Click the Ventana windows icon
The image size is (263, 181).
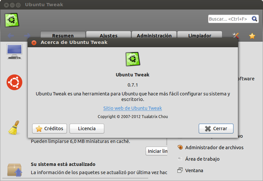pos(180,170)
